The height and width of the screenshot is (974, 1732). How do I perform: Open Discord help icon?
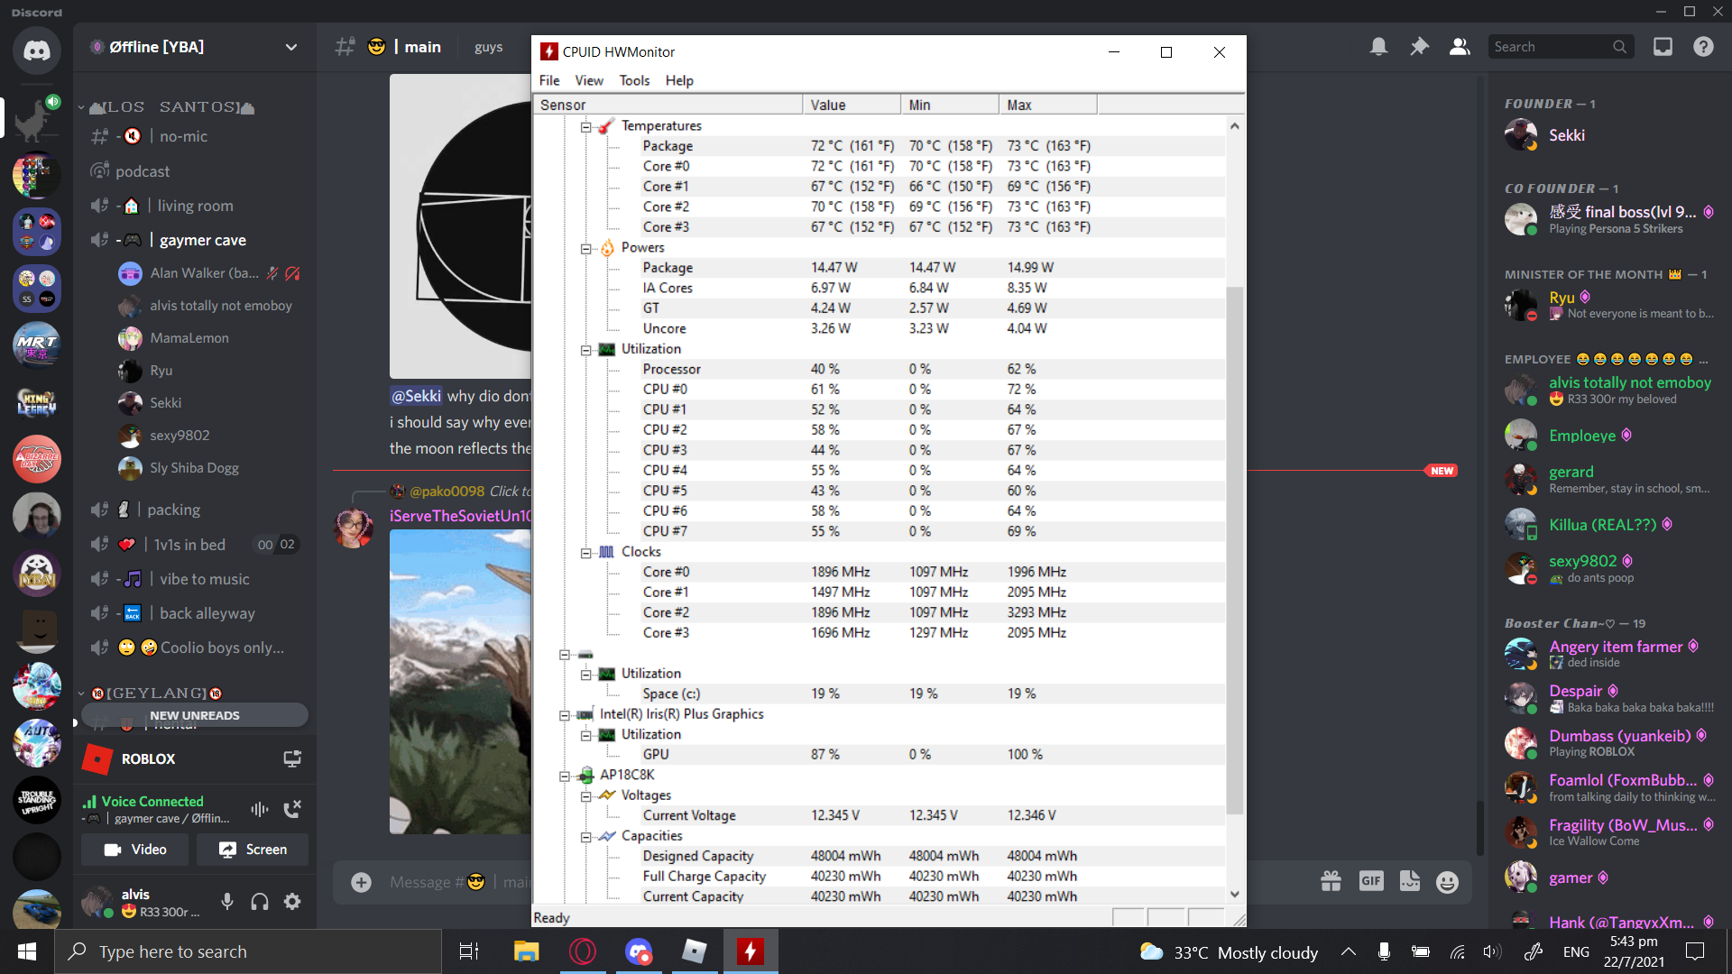[1703, 47]
